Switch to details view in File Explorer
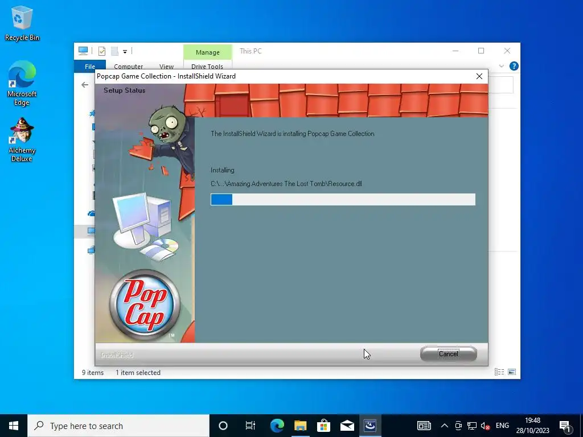Image resolution: width=583 pixels, height=437 pixels. click(x=499, y=372)
